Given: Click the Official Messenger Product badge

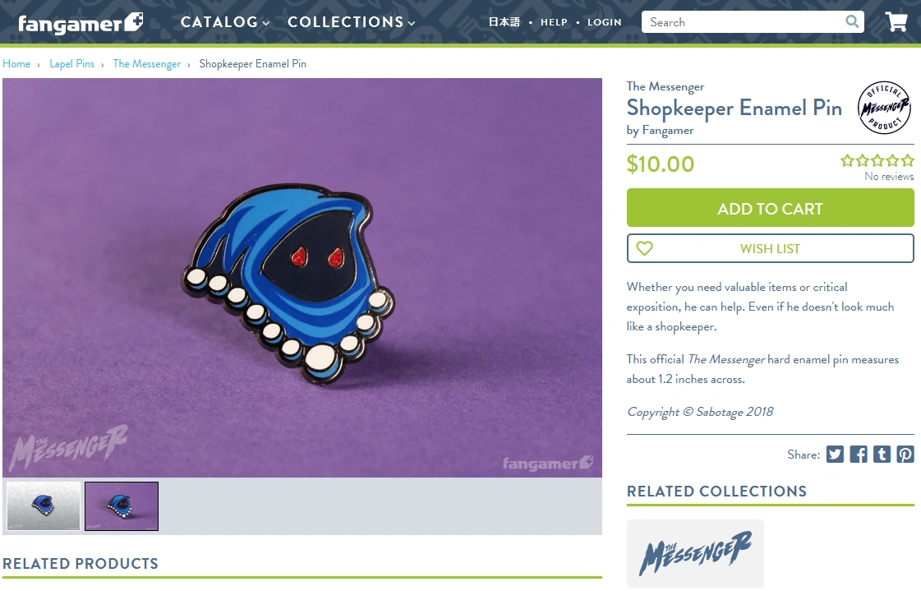Looking at the screenshot, I should pos(884,108).
